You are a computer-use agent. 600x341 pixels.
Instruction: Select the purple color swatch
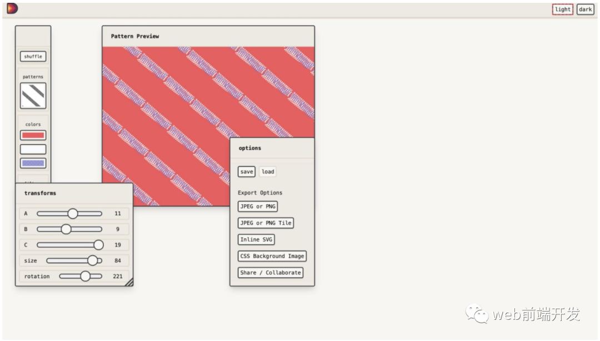pos(33,164)
